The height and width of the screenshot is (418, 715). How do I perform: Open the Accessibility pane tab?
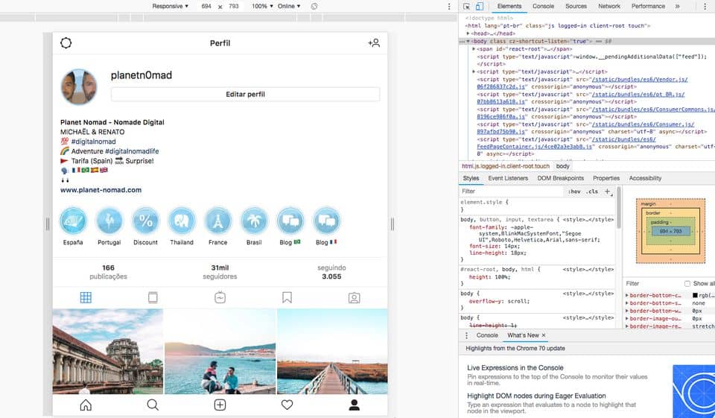coord(645,178)
